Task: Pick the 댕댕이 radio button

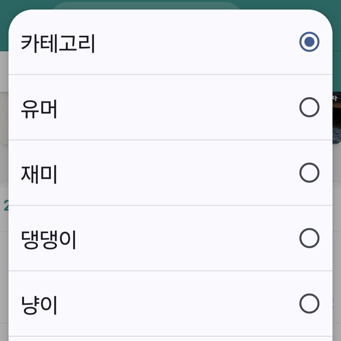Action: point(309,238)
